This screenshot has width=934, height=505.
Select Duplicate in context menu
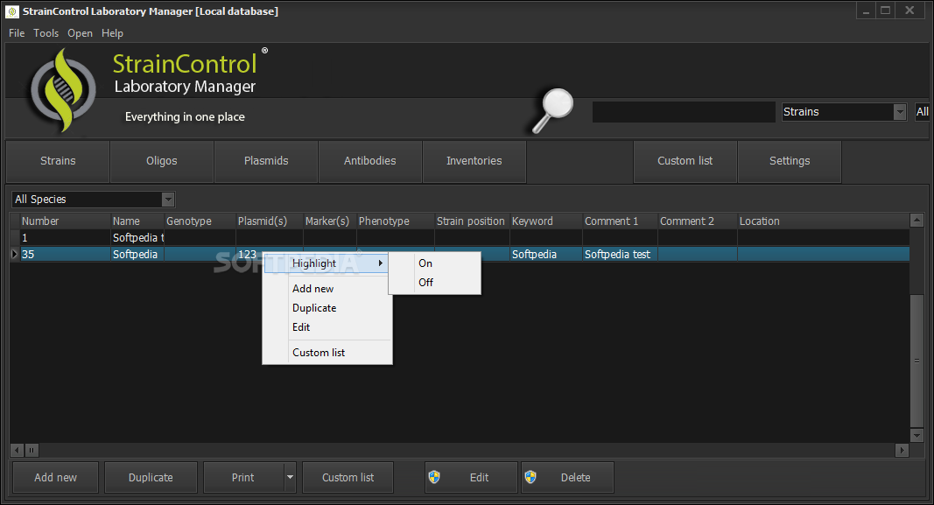coord(327,308)
